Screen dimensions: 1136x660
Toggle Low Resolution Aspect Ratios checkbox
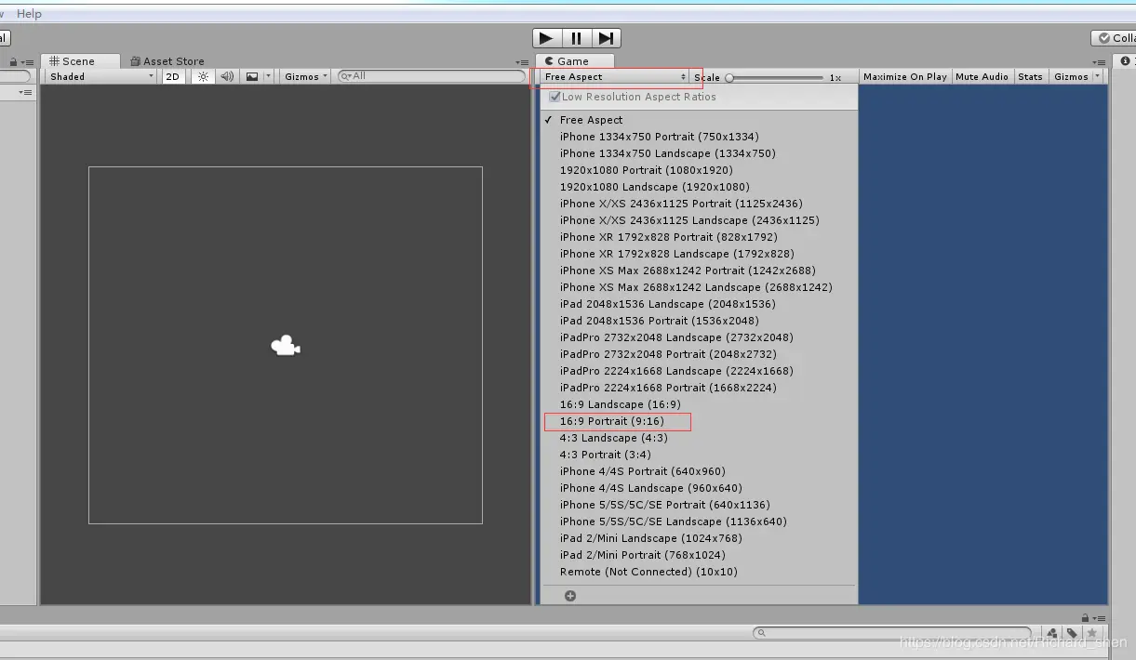coord(555,97)
